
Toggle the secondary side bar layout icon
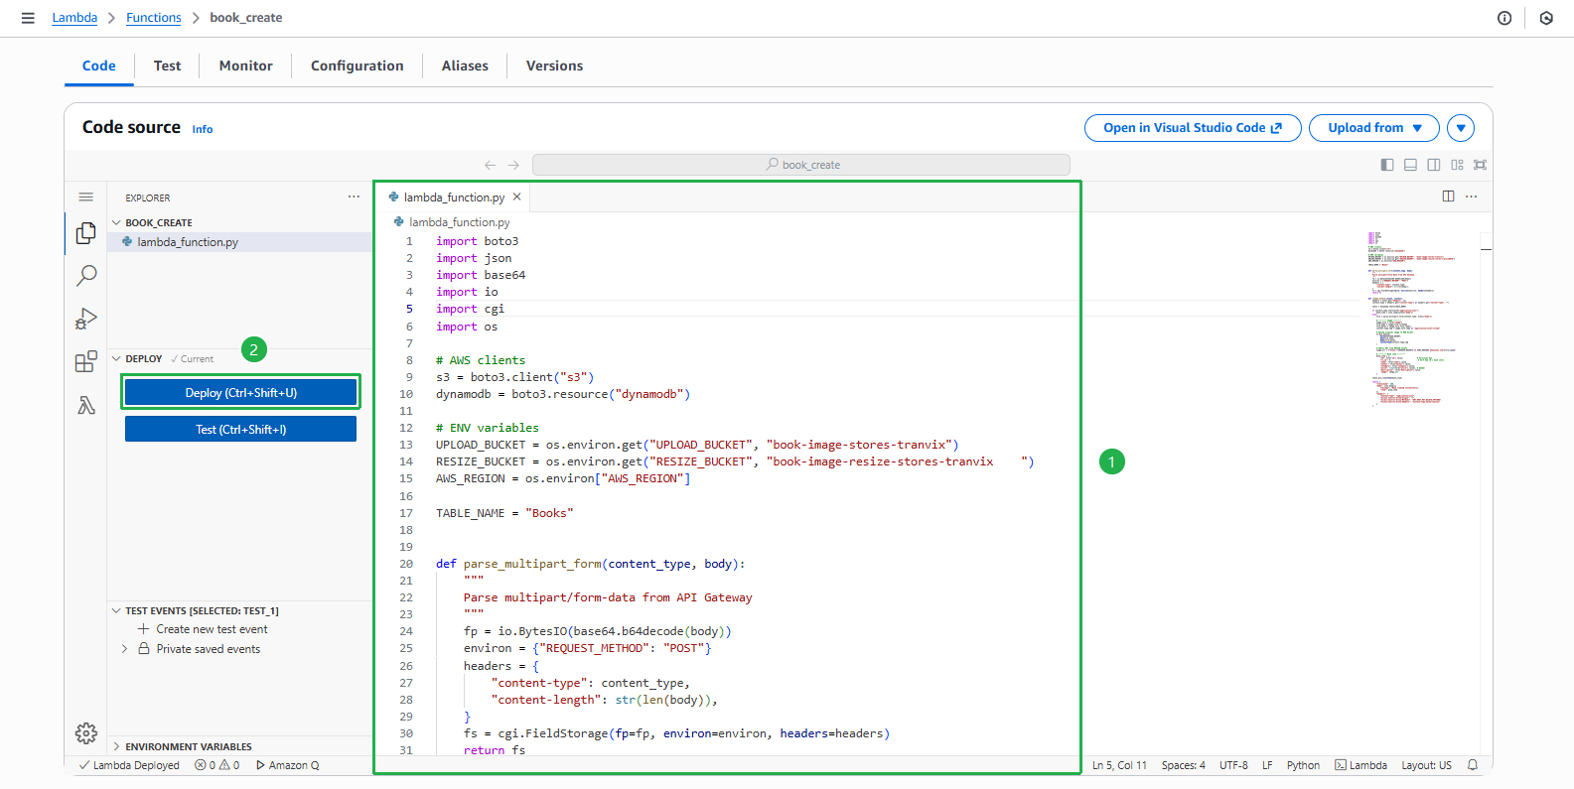coord(1434,165)
